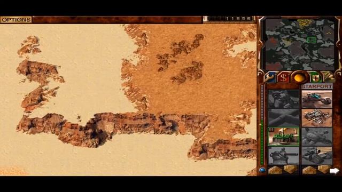The image size is (342, 192).
Task: Select the grayed harvester-style unit icon
Action: 317,137
